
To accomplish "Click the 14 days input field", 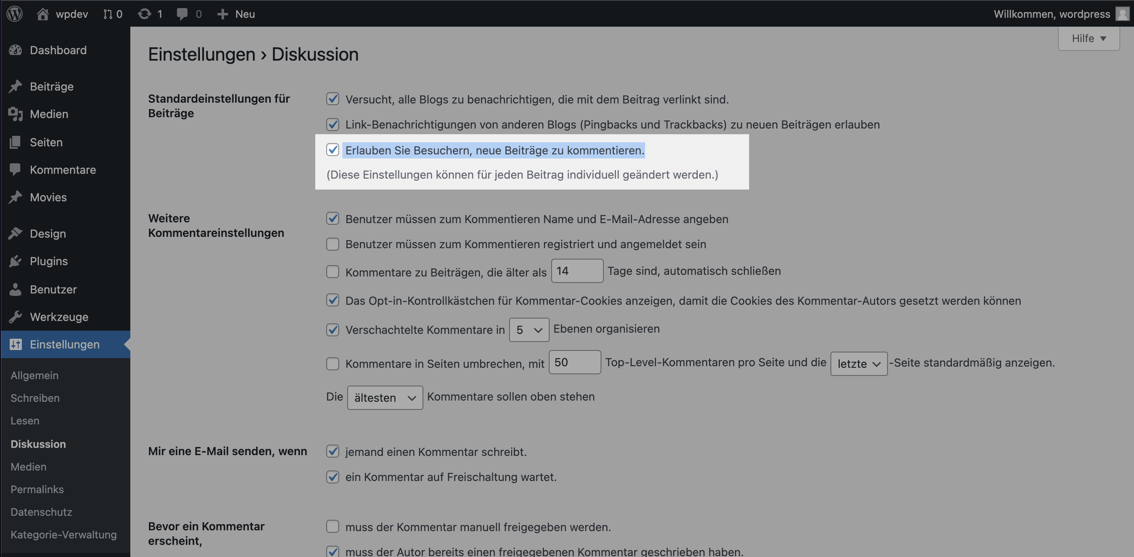I will pos(577,271).
